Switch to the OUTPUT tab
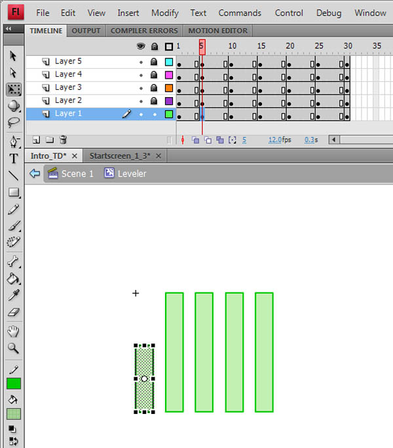393x448 pixels. point(86,31)
